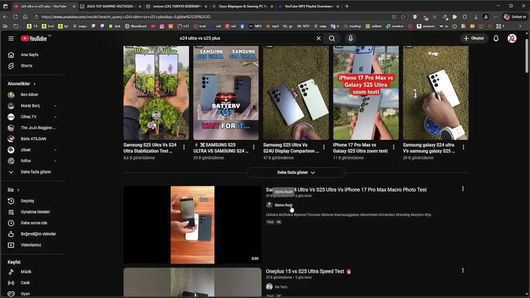530x298 pixels.
Task: Open a new browser tab
Action: pos(347,6)
